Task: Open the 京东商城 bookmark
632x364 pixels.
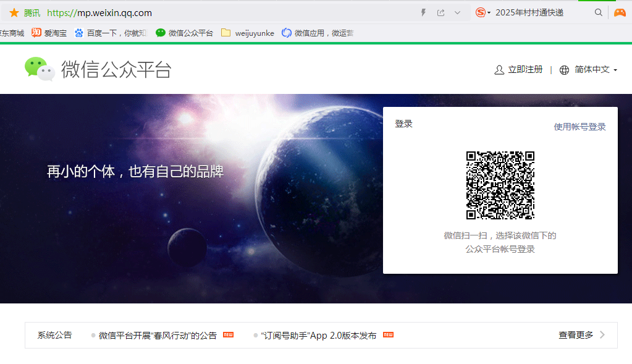Action: point(12,33)
